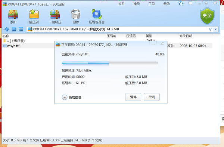Close the extraction progress dialog
The height and width of the screenshot is (147, 224).
coord(162,43)
